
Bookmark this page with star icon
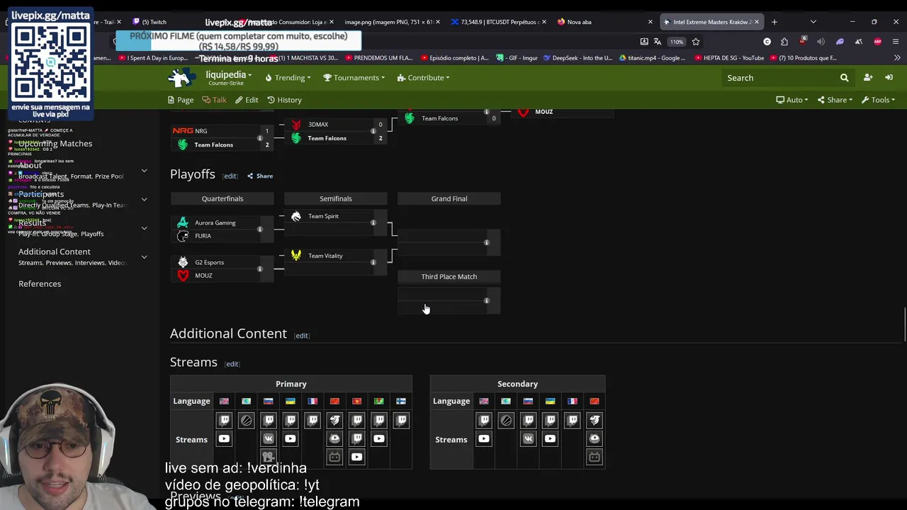tap(696, 42)
